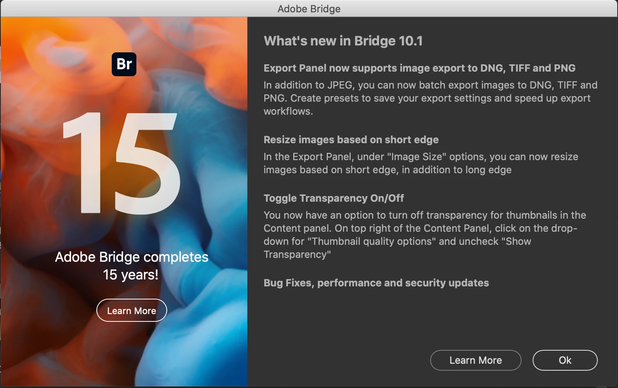Viewport: 618px width, 388px height.
Task: Click the large 15 anniversary graphic
Action: [121, 163]
